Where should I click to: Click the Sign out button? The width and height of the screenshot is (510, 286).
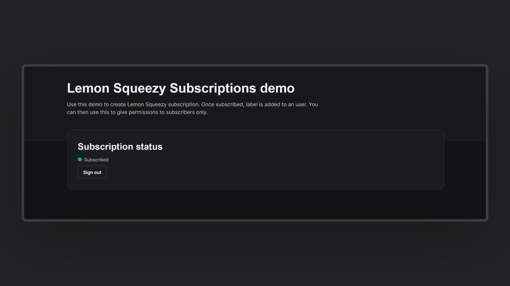(92, 172)
